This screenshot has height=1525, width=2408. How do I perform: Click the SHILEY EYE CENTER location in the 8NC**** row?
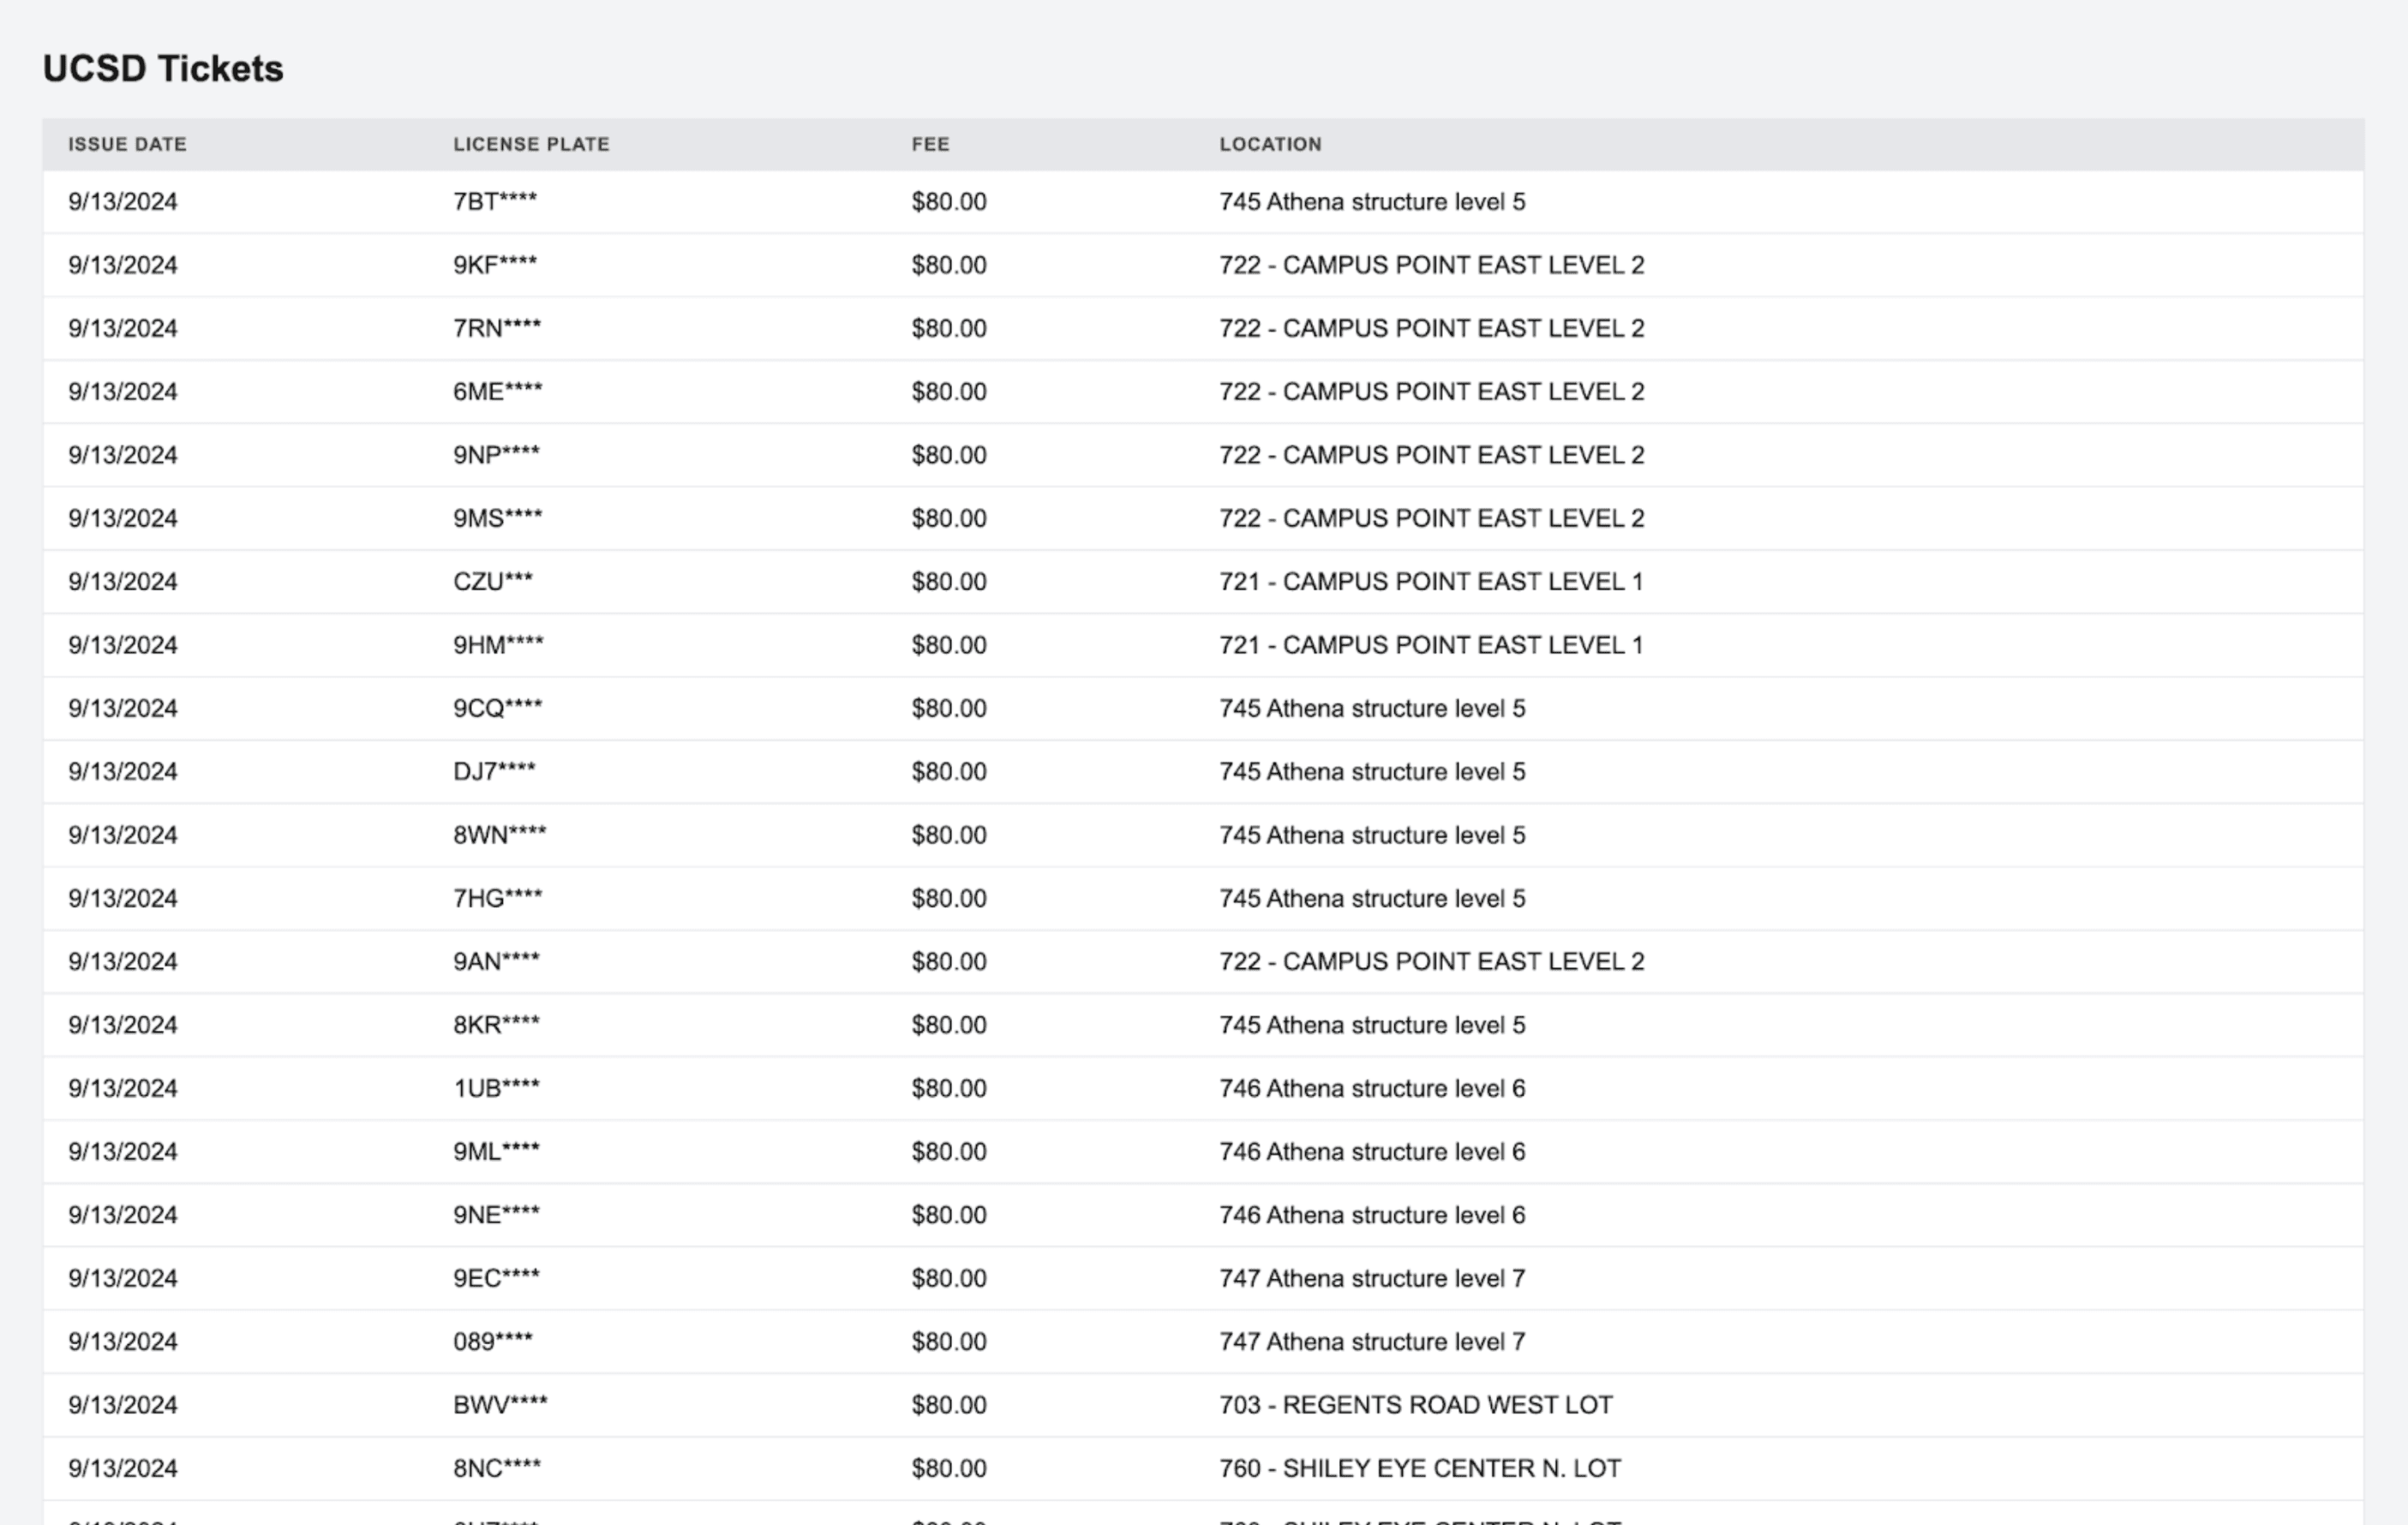(1419, 1468)
